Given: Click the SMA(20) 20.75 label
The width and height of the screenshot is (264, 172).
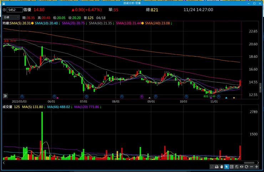Looking at the screenshot, I should [x=73, y=23].
